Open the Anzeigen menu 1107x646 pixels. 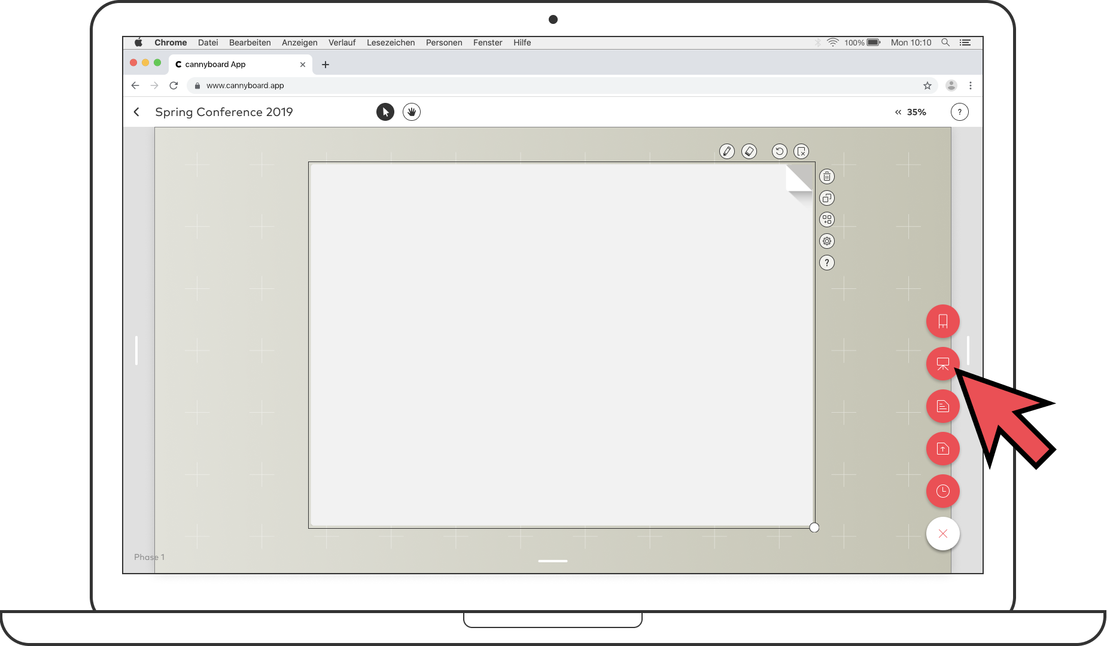click(300, 42)
